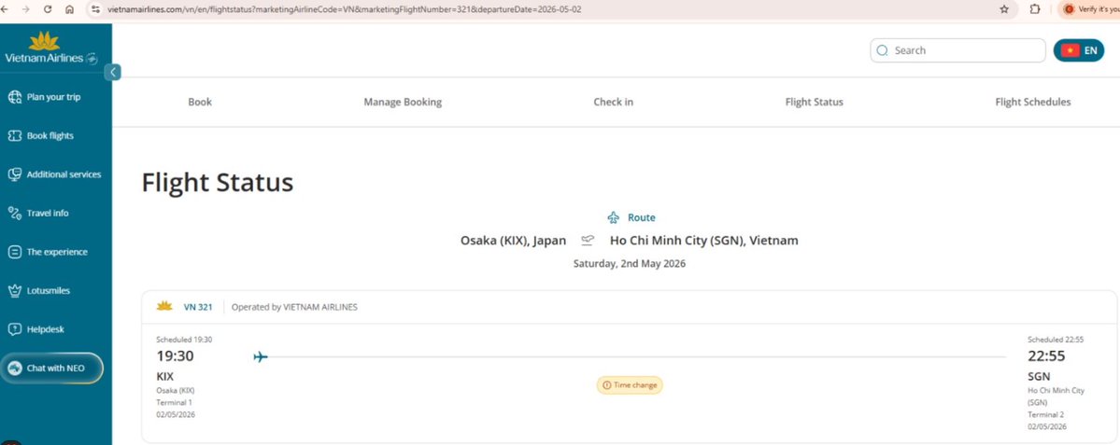This screenshot has height=445, width=1120.
Task: Select the Flight Schedules tab
Action: [1033, 102]
